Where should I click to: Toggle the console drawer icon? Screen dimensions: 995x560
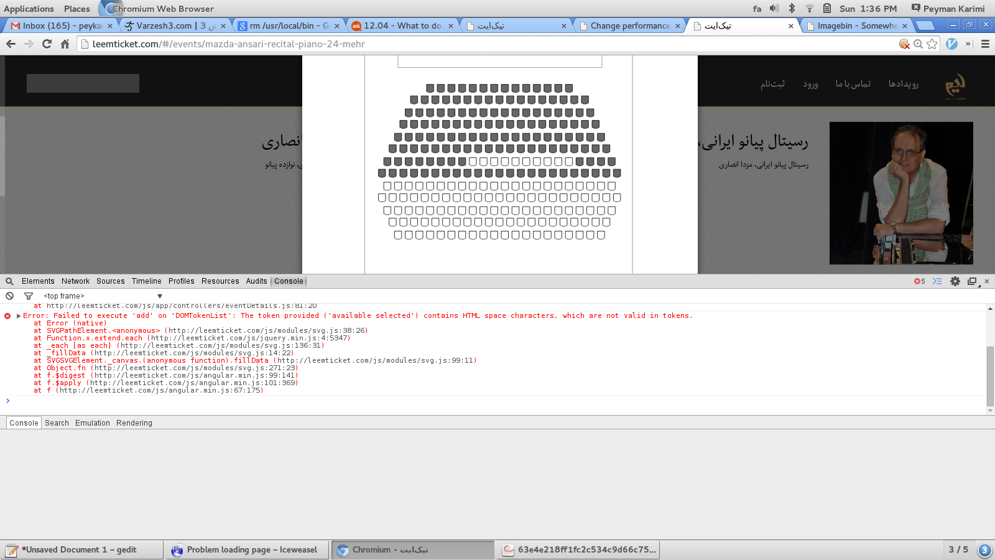pyautogui.click(x=937, y=281)
